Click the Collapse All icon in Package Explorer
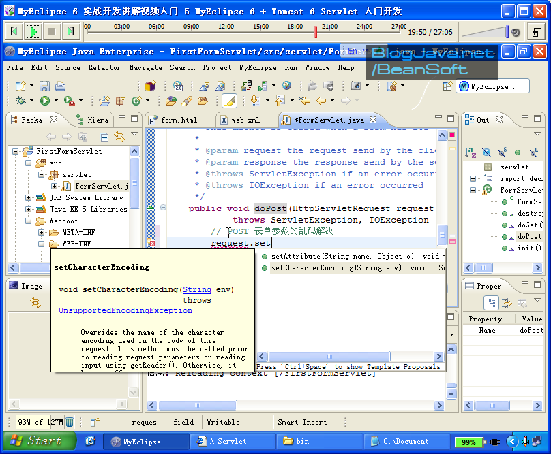The width and height of the screenshot is (551, 454). pos(104,137)
